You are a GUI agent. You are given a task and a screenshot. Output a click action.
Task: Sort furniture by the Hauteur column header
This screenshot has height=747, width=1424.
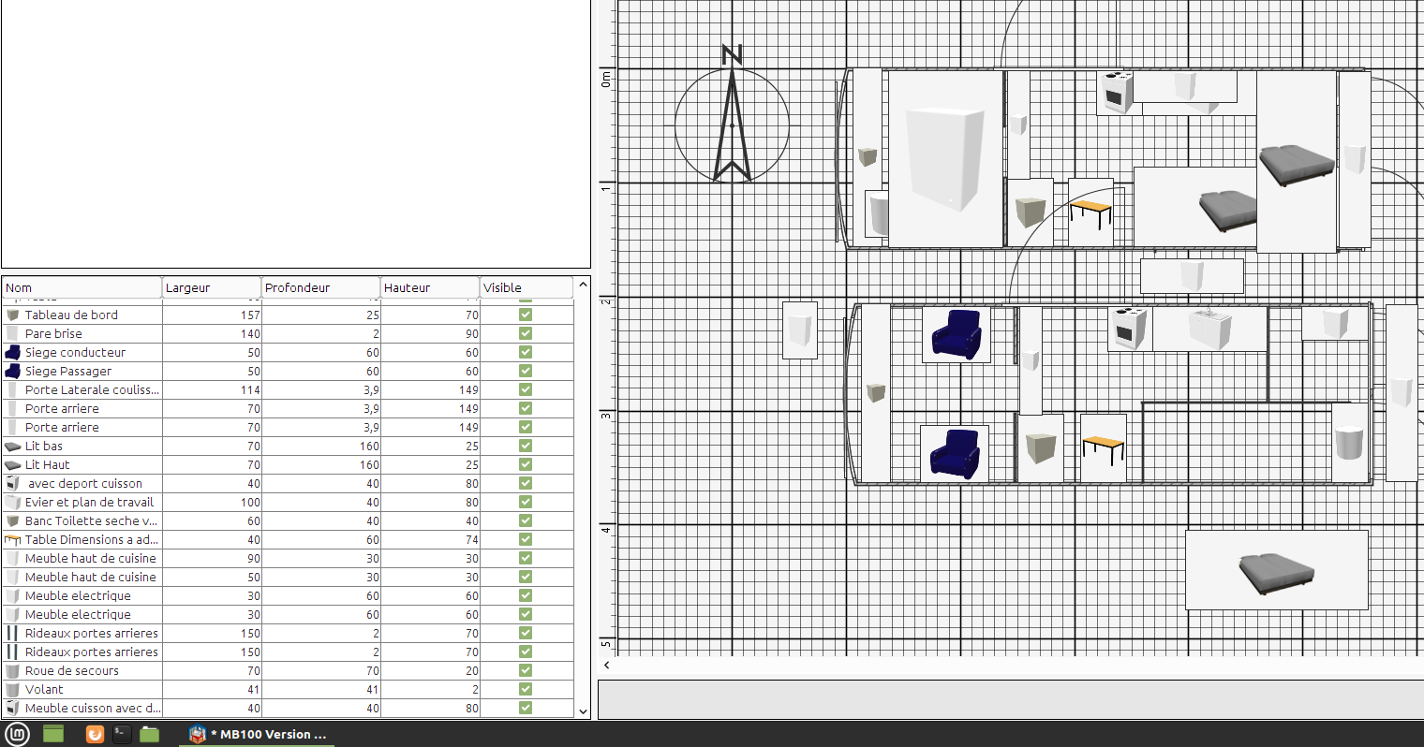click(429, 287)
